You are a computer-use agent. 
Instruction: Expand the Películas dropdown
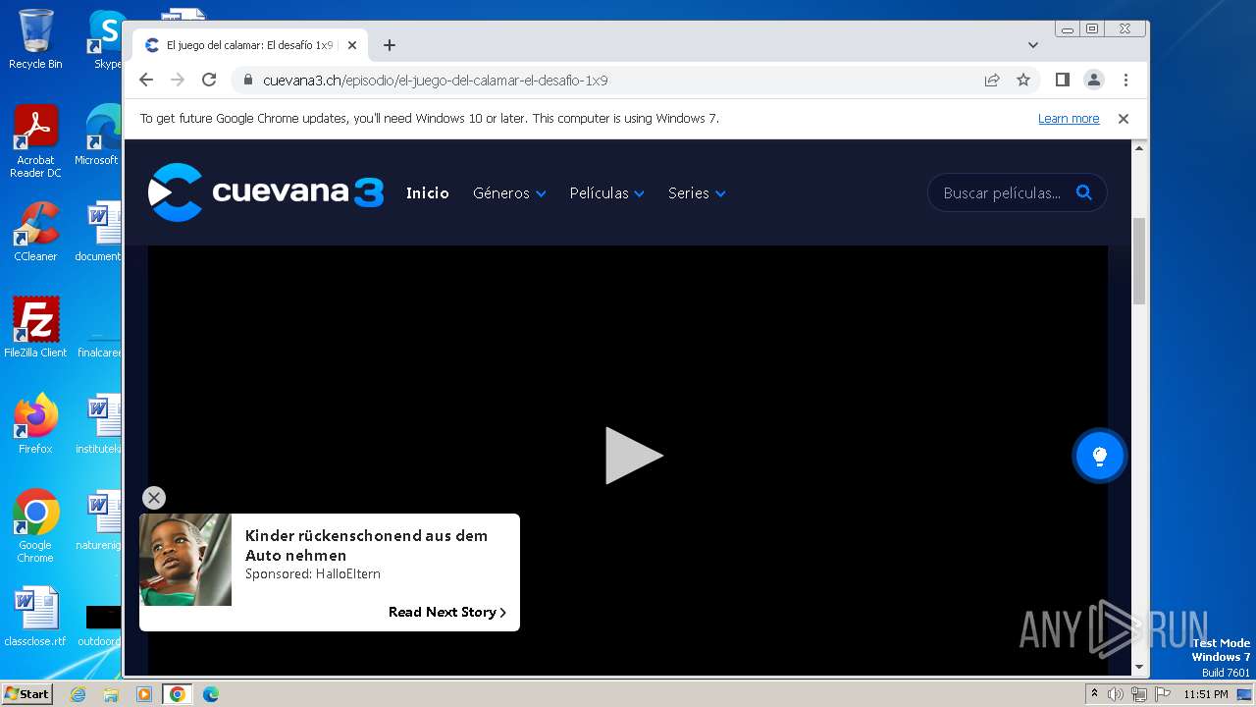point(606,193)
